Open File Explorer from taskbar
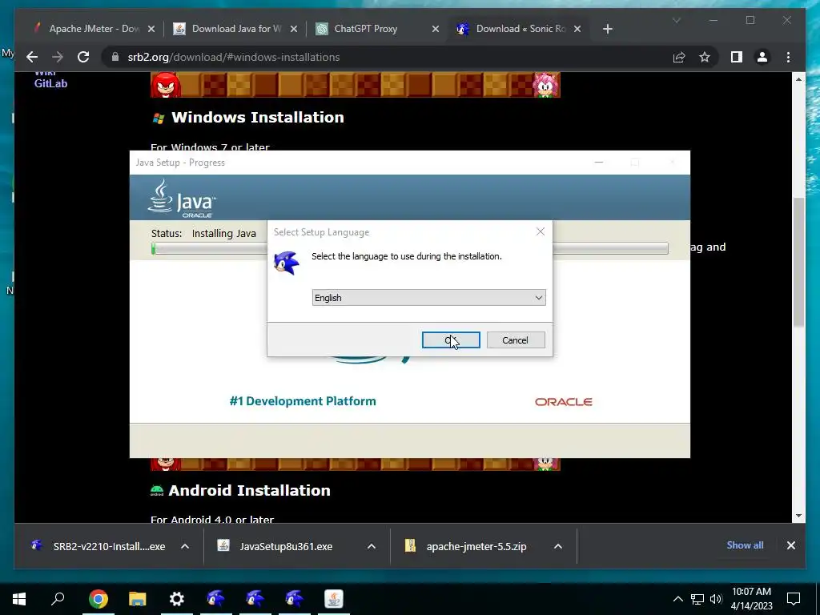Image resolution: width=820 pixels, height=615 pixels. tap(138, 599)
